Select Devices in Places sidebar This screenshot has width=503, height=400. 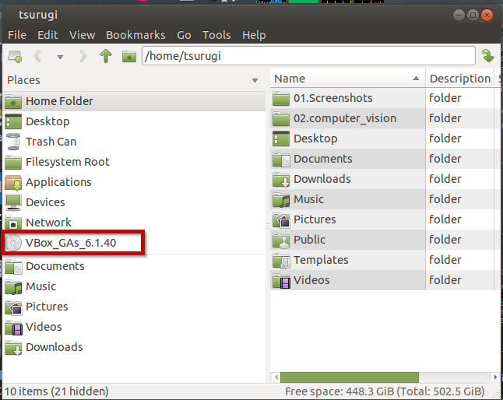click(134, 202)
